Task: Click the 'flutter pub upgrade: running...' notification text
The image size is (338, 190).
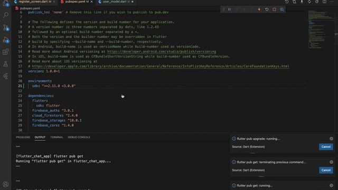Action: pyautogui.click(x=258, y=139)
